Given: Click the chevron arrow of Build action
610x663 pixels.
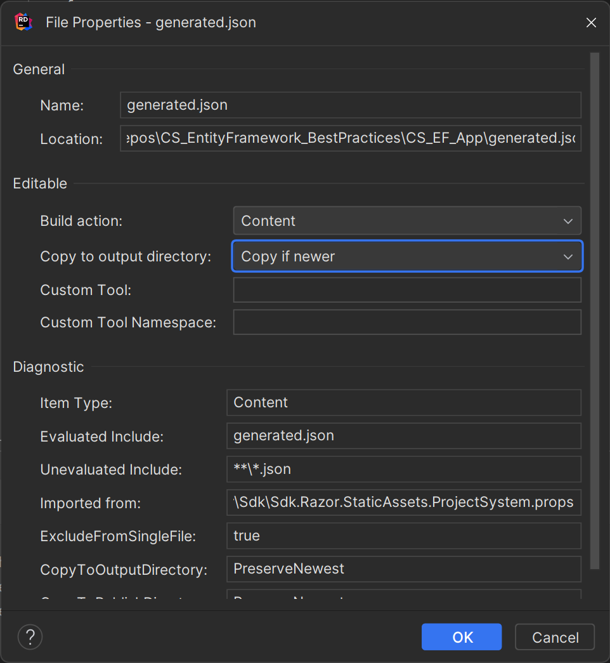Looking at the screenshot, I should point(568,221).
